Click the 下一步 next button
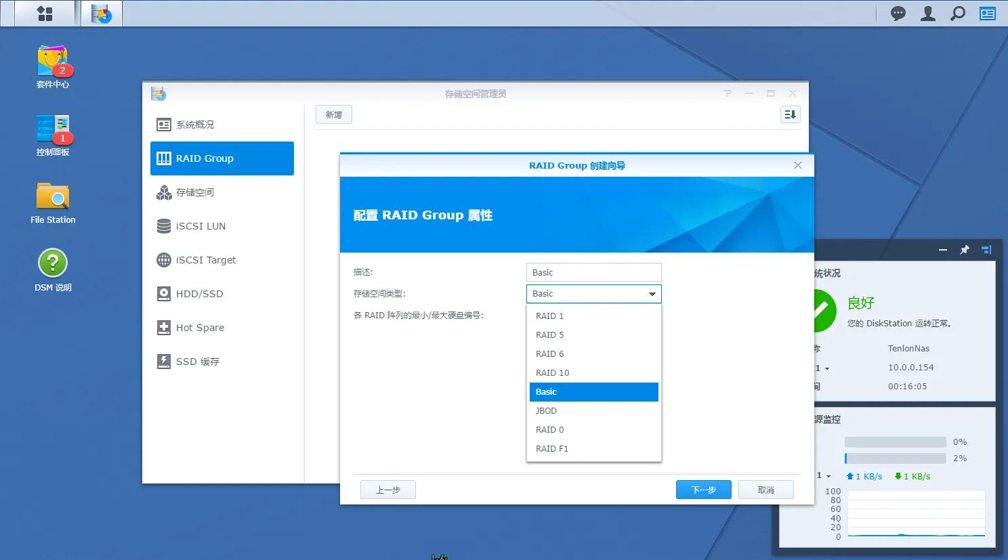 pyautogui.click(x=703, y=490)
